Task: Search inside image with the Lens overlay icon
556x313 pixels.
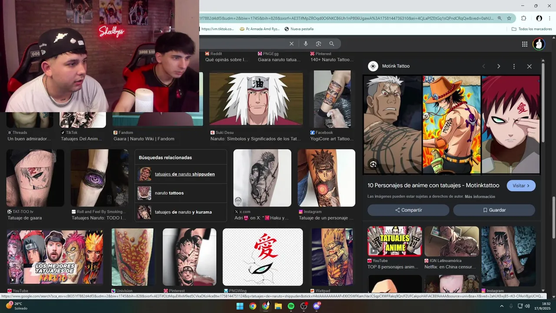Action: tap(373, 164)
